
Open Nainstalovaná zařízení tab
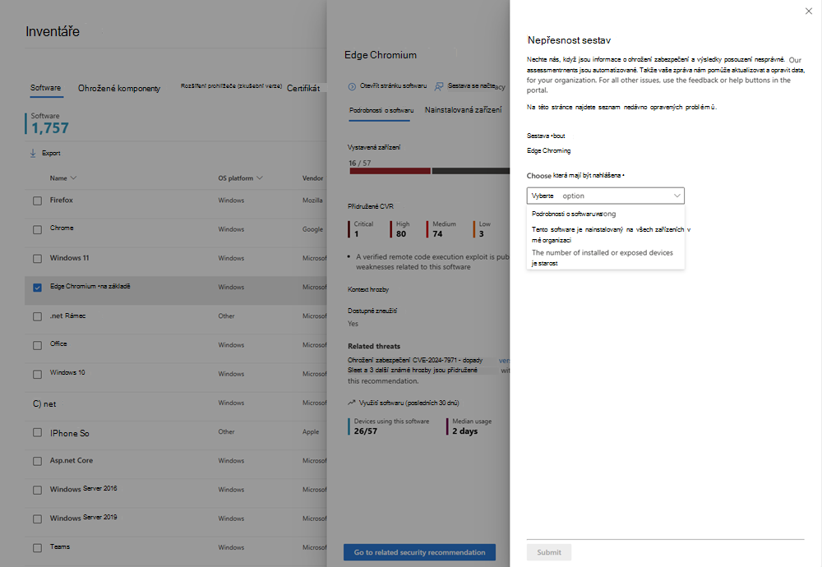[463, 110]
